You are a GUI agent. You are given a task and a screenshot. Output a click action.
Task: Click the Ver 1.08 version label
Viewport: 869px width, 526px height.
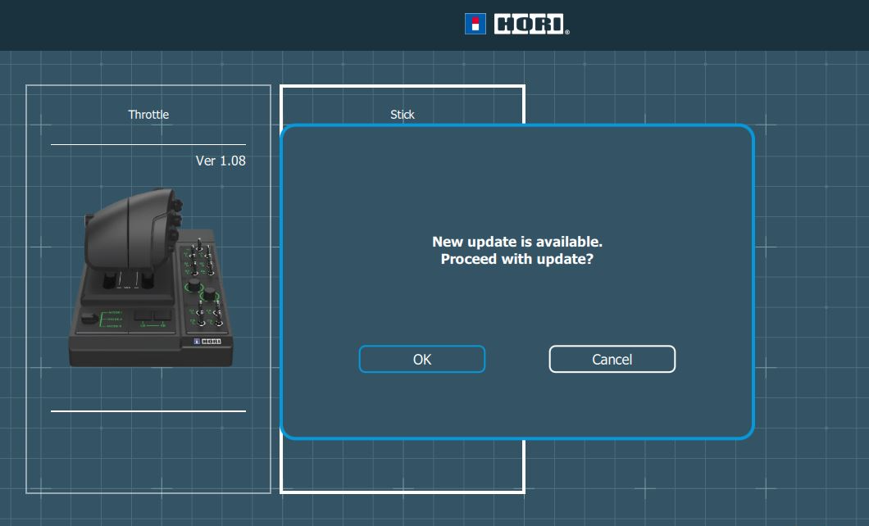[221, 161]
